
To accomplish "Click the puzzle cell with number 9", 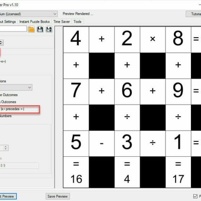I will (x=178, y=91).
